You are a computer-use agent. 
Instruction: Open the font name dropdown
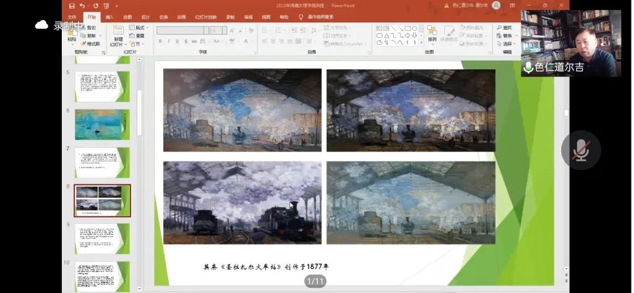tap(206, 30)
